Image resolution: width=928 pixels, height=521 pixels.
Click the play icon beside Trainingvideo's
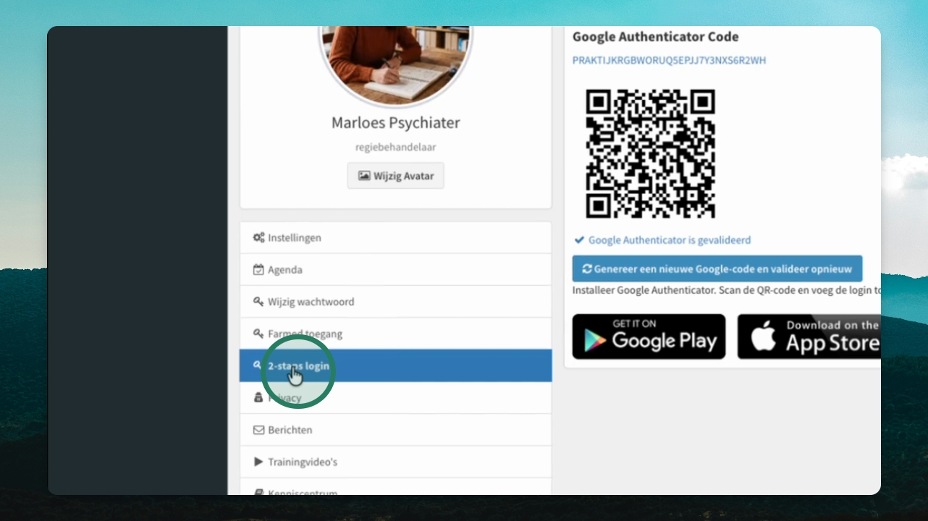(258, 462)
